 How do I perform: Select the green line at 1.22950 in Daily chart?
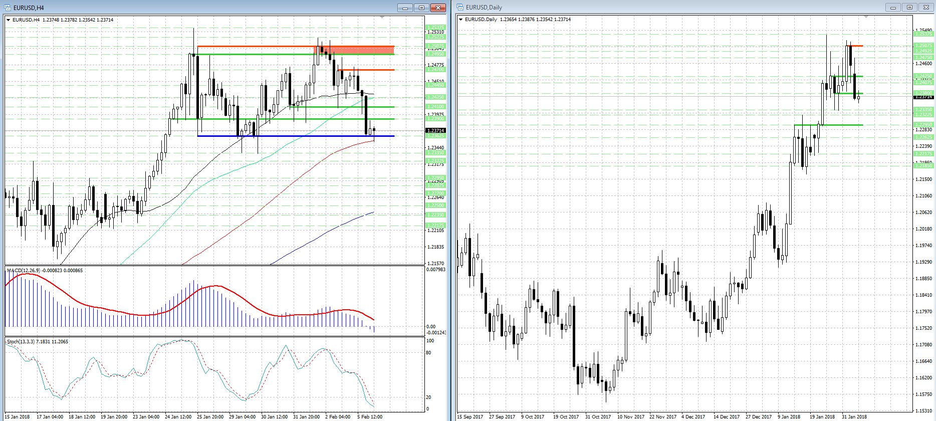tap(829, 125)
